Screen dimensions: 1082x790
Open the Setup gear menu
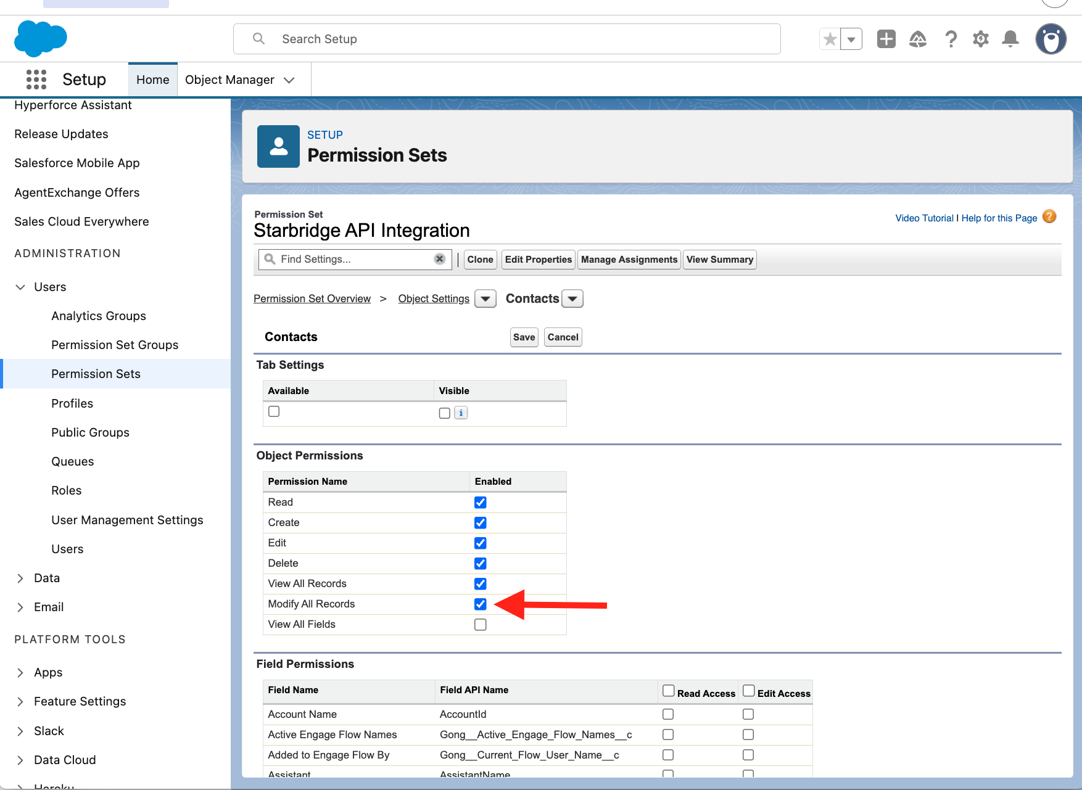pyautogui.click(x=981, y=39)
